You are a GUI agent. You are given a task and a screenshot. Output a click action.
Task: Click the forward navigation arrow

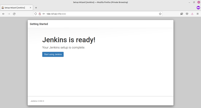[x=9, y=14]
